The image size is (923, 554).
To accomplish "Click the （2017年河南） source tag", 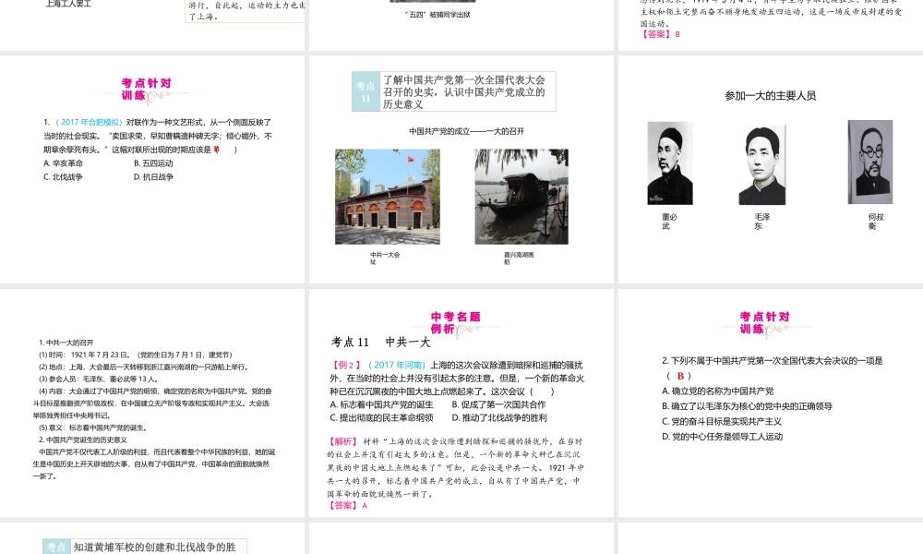I will click(x=398, y=365).
